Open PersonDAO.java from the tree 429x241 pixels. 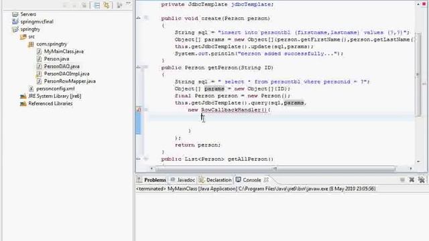coord(62,66)
